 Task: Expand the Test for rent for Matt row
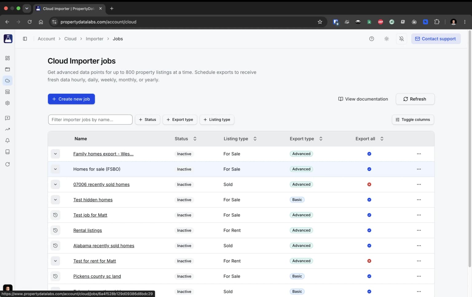(x=55, y=261)
